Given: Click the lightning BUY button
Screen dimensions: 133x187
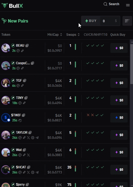Looking at the screenshot, I should (x=91, y=21).
